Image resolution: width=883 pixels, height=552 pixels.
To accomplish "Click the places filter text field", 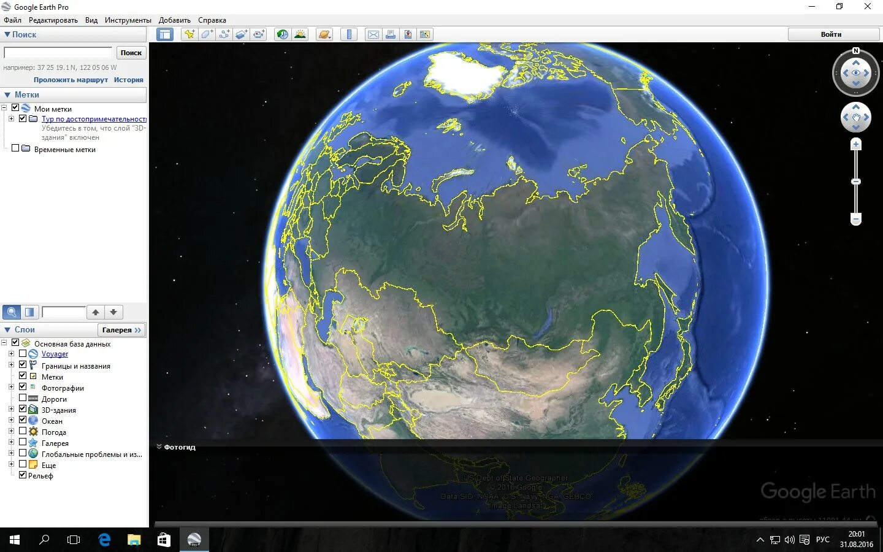I will click(64, 312).
